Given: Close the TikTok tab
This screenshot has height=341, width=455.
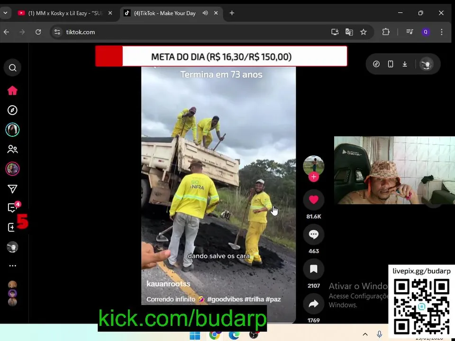Looking at the screenshot, I should click(x=216, y=13).
